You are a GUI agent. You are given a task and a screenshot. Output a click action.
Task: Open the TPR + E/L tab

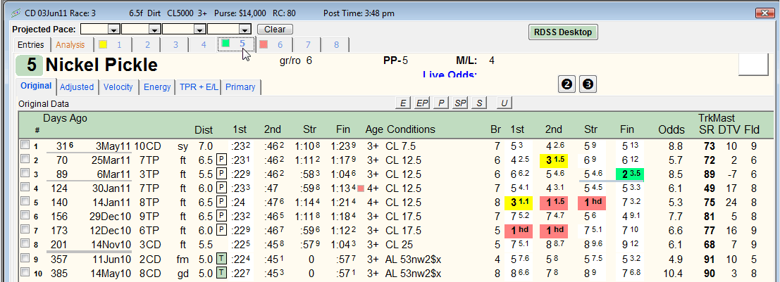(199, 87)
